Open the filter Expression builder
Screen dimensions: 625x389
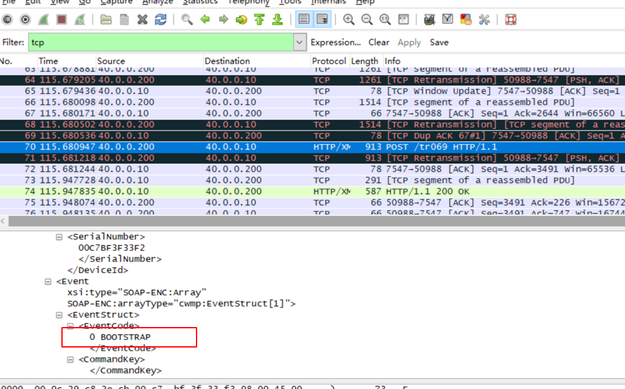[x=335, y=42]
